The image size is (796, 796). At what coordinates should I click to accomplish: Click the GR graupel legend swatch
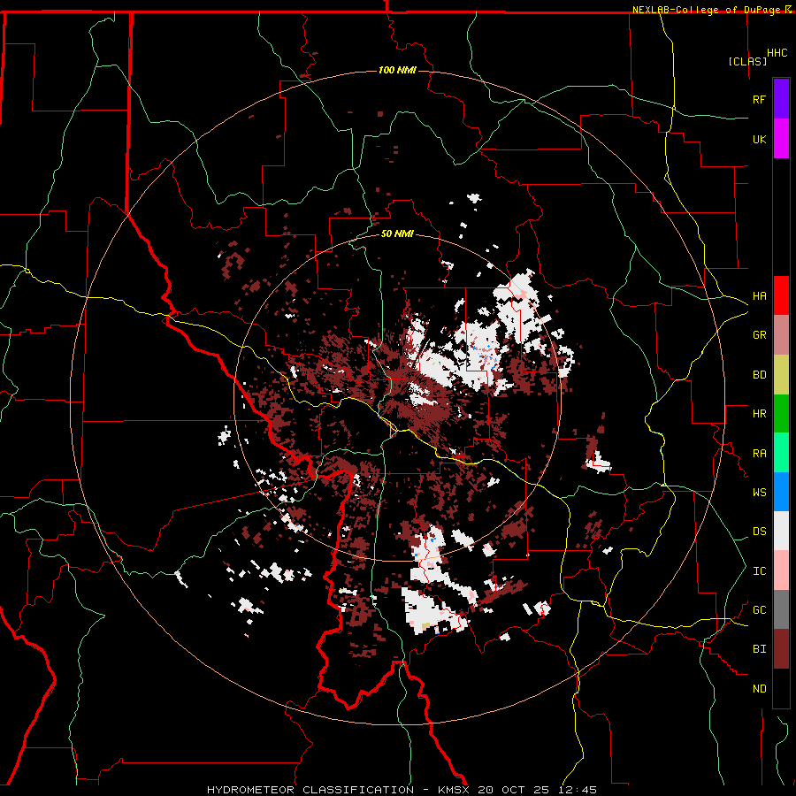click(x=781, y=335)
